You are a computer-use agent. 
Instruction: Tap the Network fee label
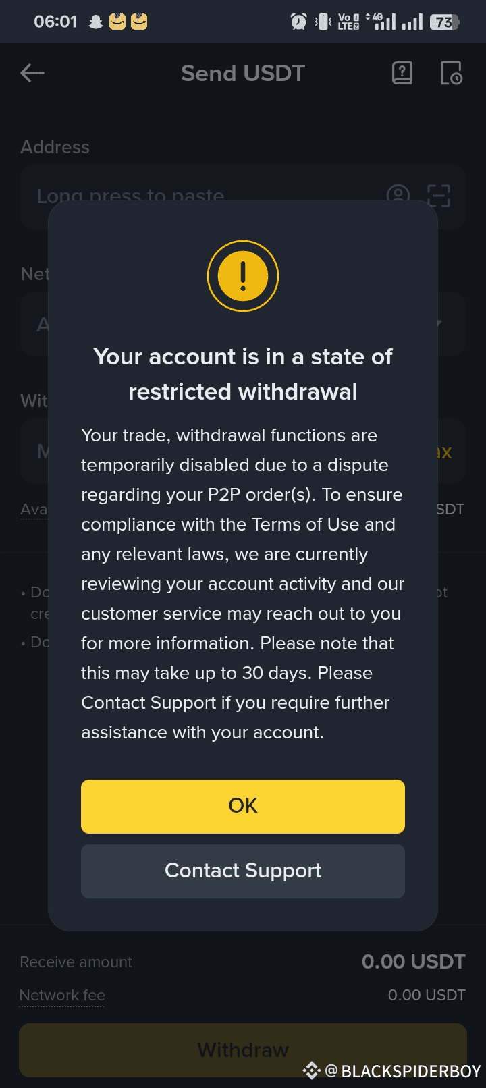tap(62, 995)
